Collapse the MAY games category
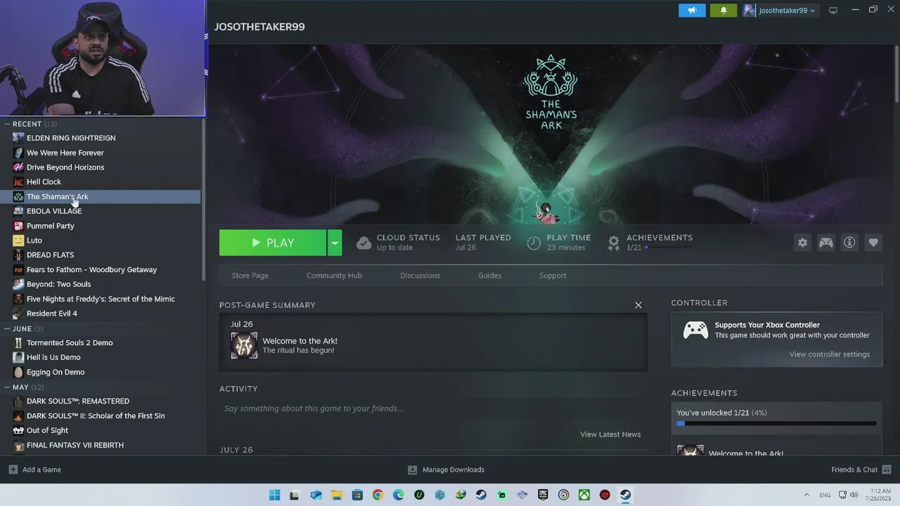 point(7,387)
